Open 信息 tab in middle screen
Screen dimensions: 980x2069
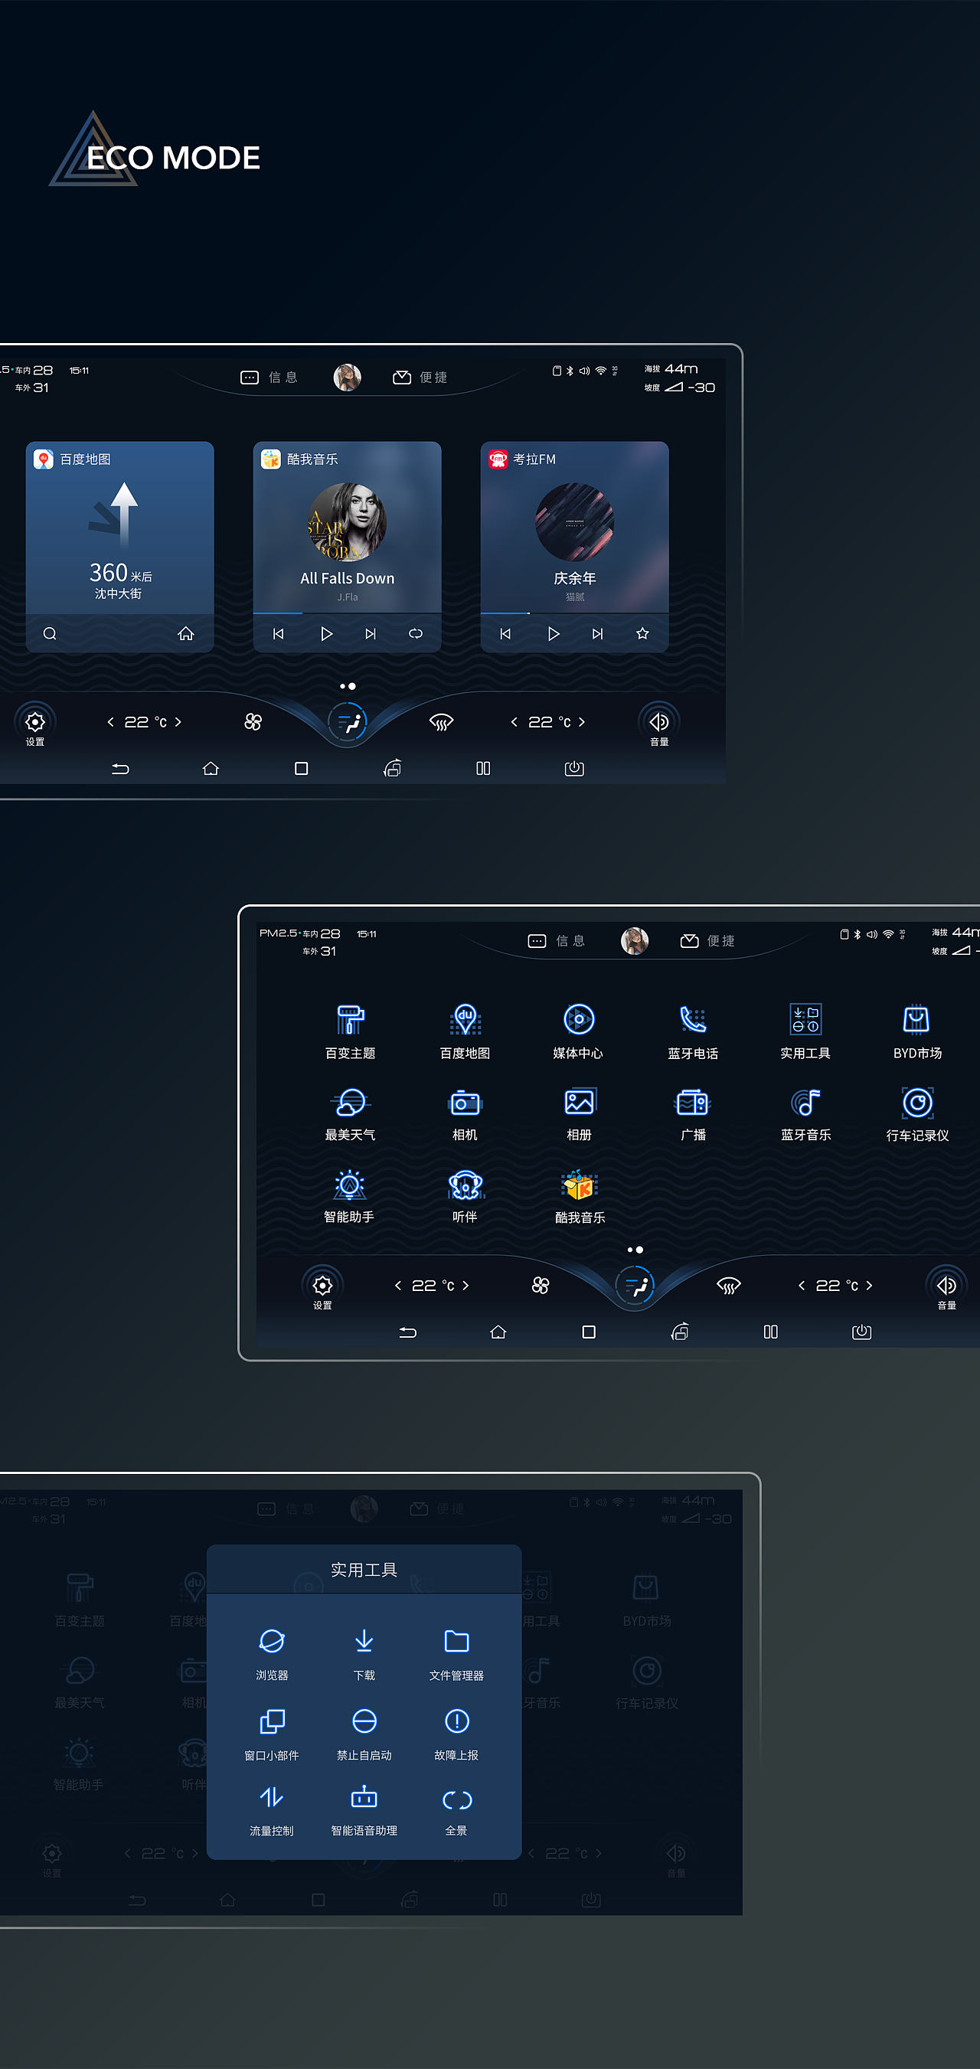557,941
